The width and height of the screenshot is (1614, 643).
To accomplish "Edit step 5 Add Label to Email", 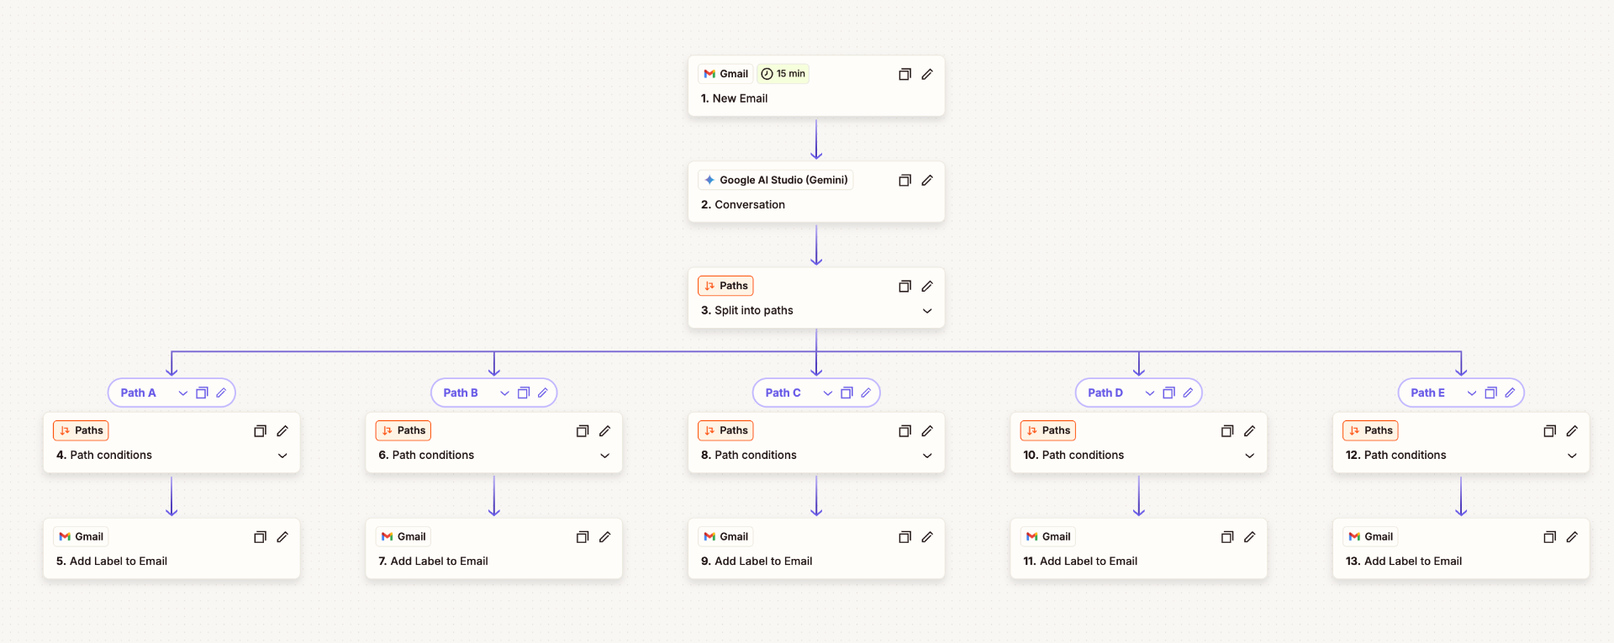I will [282, 536].
